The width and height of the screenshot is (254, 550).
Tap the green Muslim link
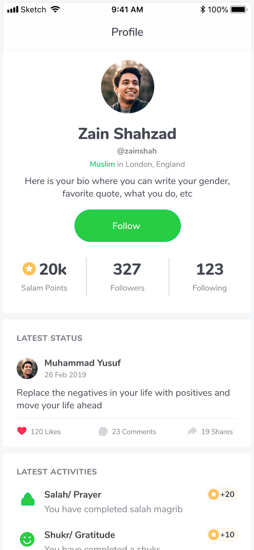click(x=102, y=164)
